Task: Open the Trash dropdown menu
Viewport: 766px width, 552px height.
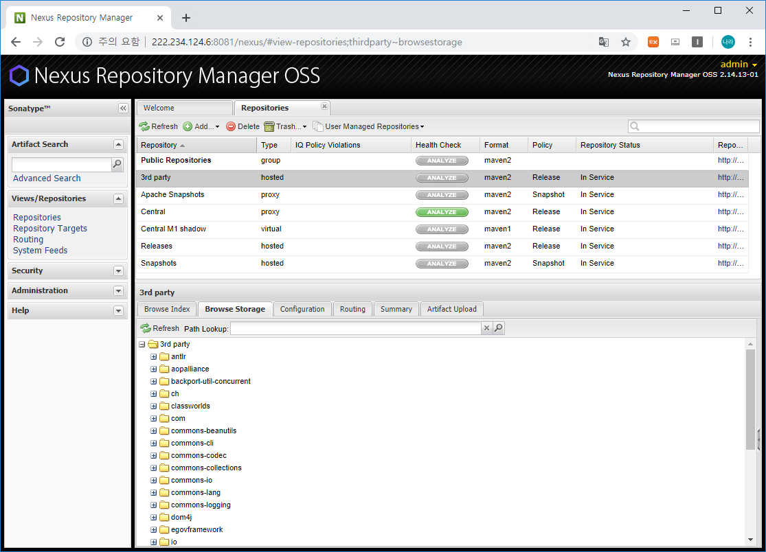Action: pyautogui.click(x=285, y=126)
